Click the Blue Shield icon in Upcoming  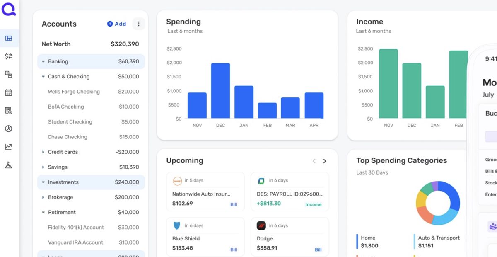tap(177, 226)
